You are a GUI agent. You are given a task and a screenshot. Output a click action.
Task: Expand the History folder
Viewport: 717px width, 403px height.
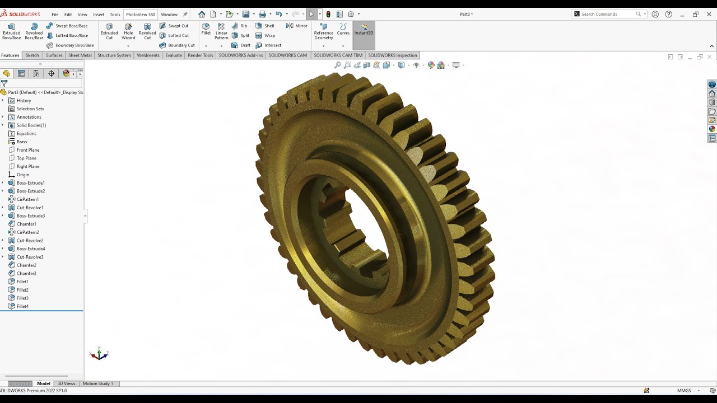(3, 101)
